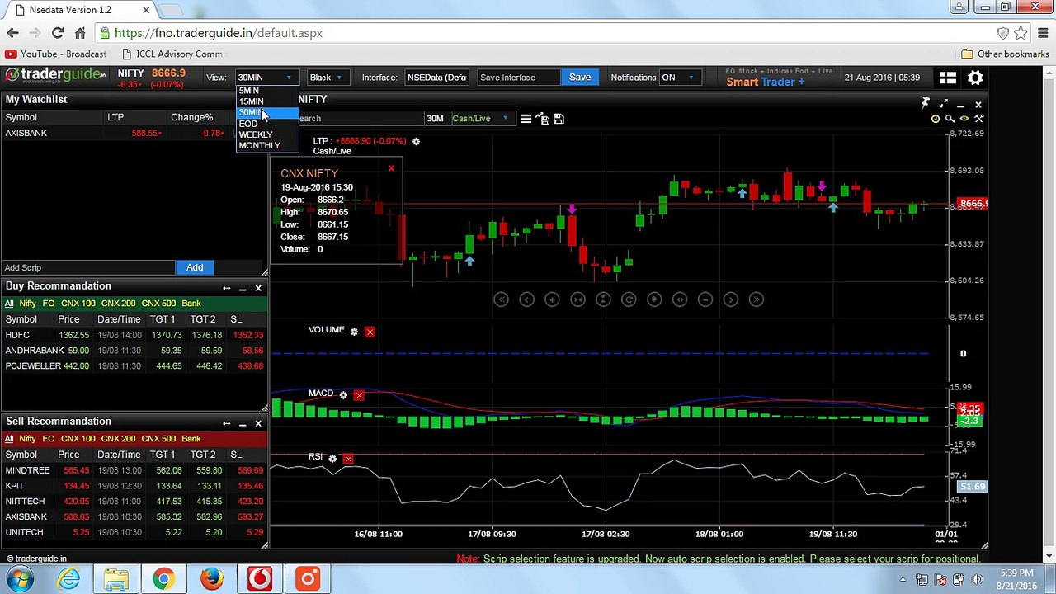Open the ICCL Advisory bookmark

(172, 54)
